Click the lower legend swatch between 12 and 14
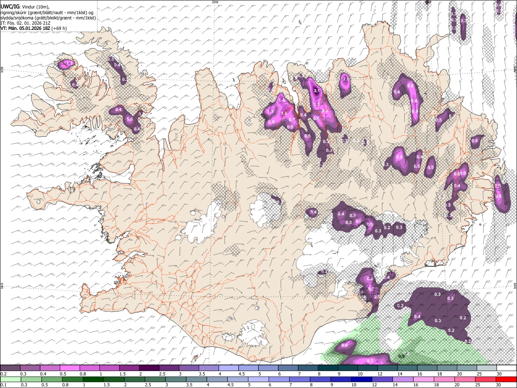The height and width of the screenshot is (388, 517). point(382,379)
